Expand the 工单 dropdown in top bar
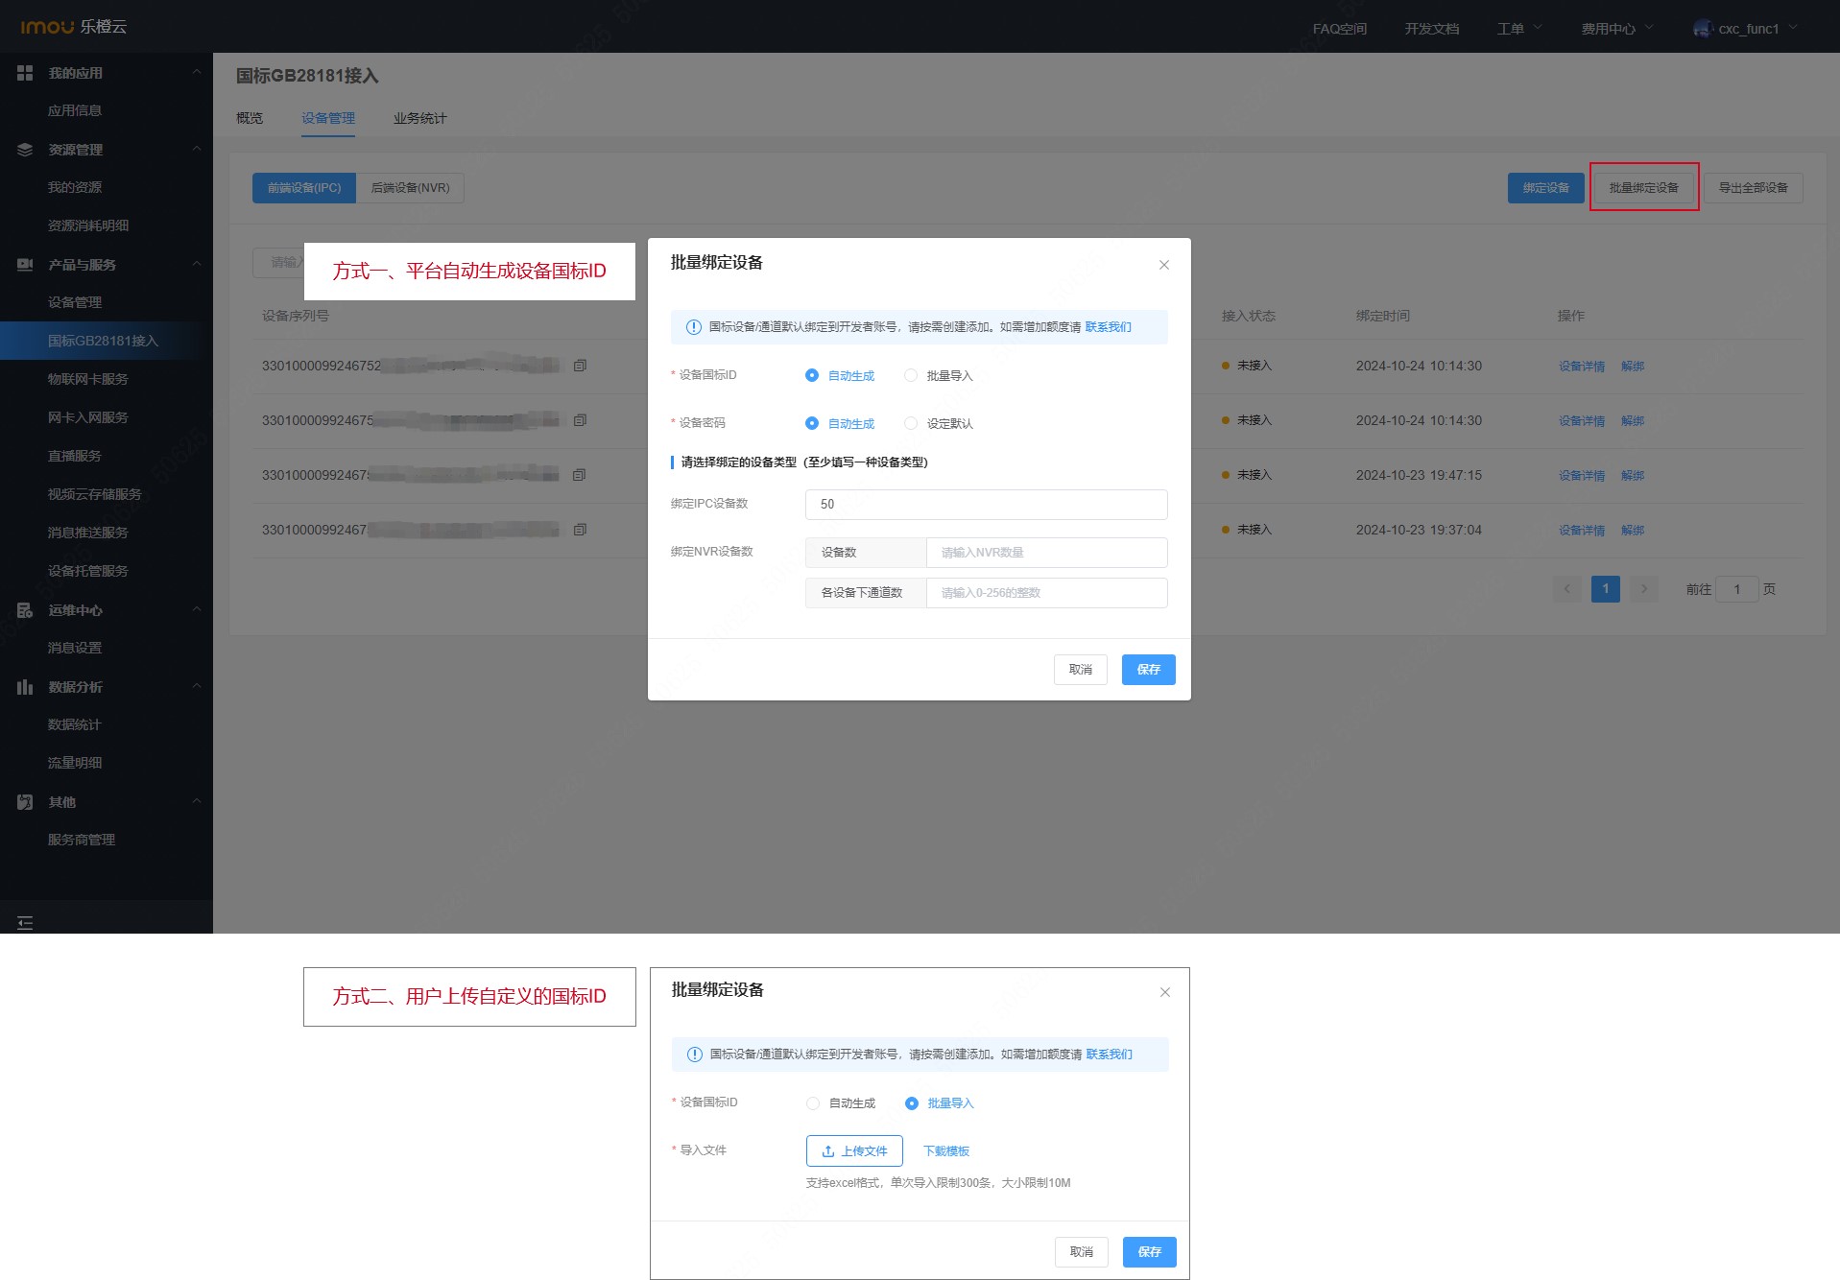 [x=1518, y=29]
